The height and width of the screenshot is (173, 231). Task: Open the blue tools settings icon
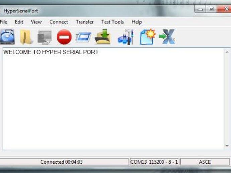126,37
